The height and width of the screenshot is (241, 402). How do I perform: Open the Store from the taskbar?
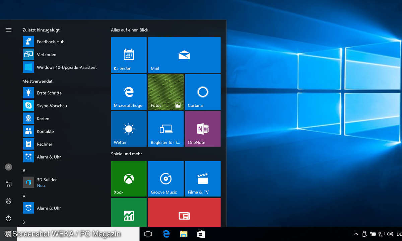(201, 234)
